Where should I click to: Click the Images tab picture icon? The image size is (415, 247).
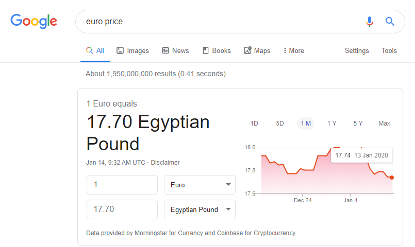click(x=120, y=50)
